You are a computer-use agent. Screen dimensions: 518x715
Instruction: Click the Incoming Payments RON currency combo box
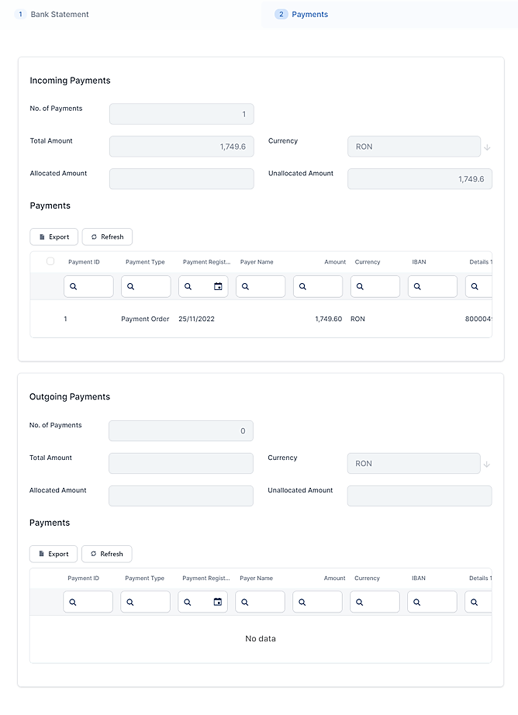click(414, 147)
